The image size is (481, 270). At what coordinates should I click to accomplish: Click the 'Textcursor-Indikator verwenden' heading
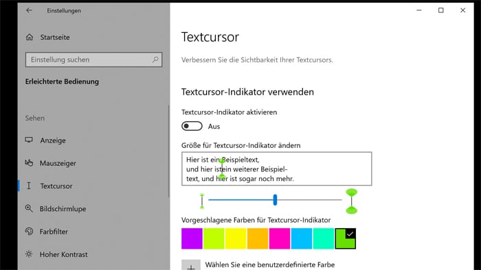247,92
